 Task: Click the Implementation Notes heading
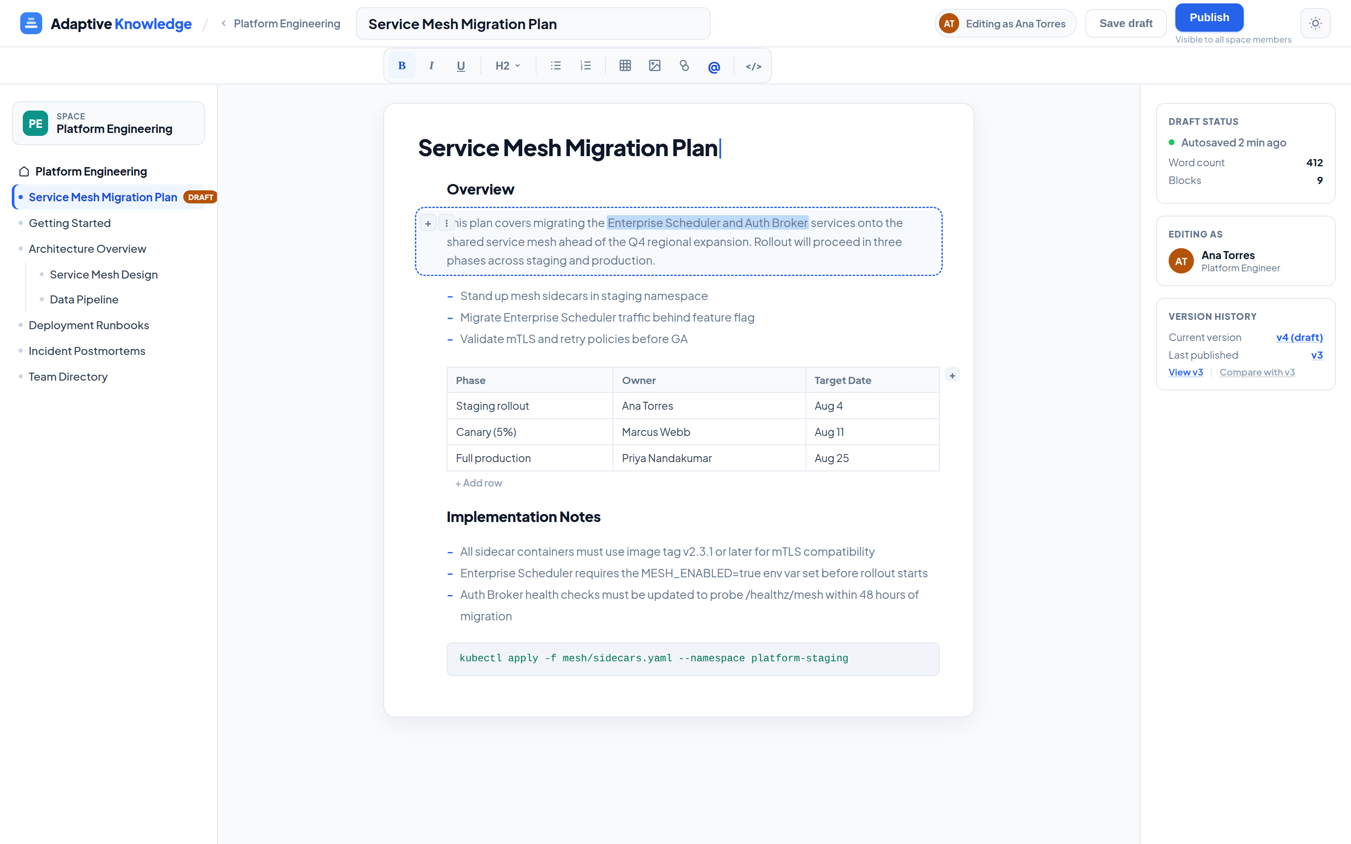(x=523, y=517)
